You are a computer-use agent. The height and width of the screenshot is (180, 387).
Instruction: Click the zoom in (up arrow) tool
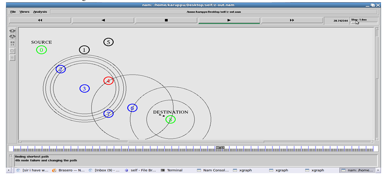[12, 31]
